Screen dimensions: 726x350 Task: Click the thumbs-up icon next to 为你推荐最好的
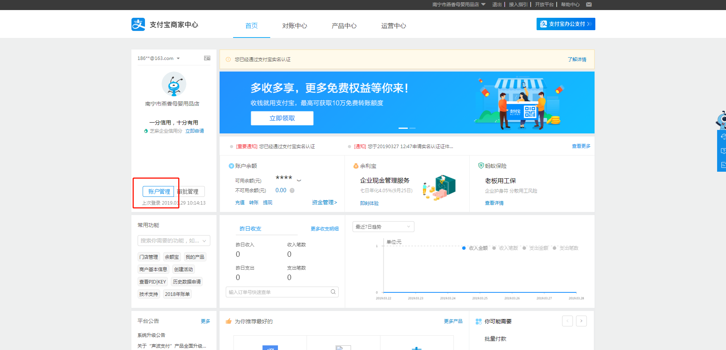228,321
